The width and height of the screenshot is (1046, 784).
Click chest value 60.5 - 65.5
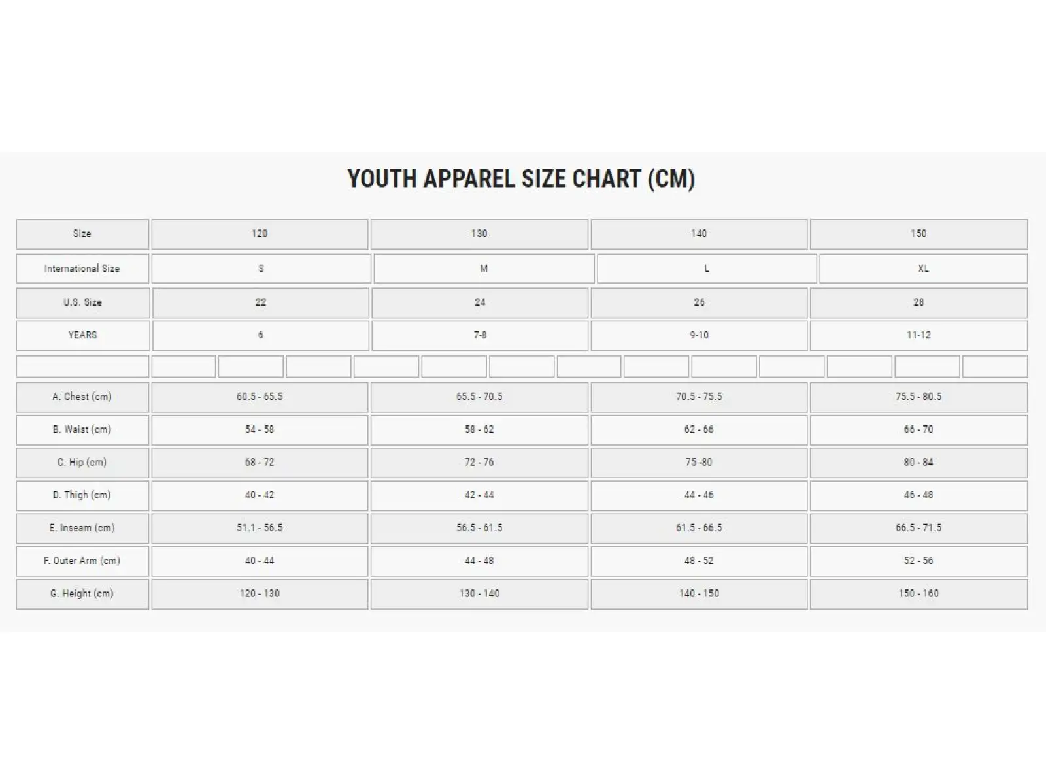click(260, 397)
